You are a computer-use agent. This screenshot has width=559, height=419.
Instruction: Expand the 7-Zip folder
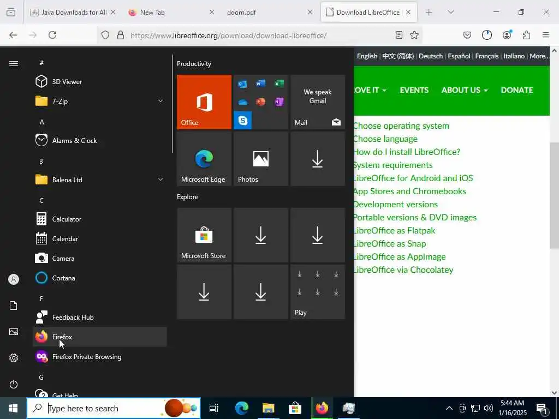(100, 101)
